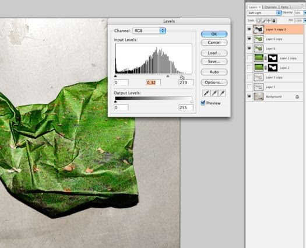Image resolution: width=306 pixels, height=248 pixels.
Task: Click the lock position icon
Action: (269, 20)
